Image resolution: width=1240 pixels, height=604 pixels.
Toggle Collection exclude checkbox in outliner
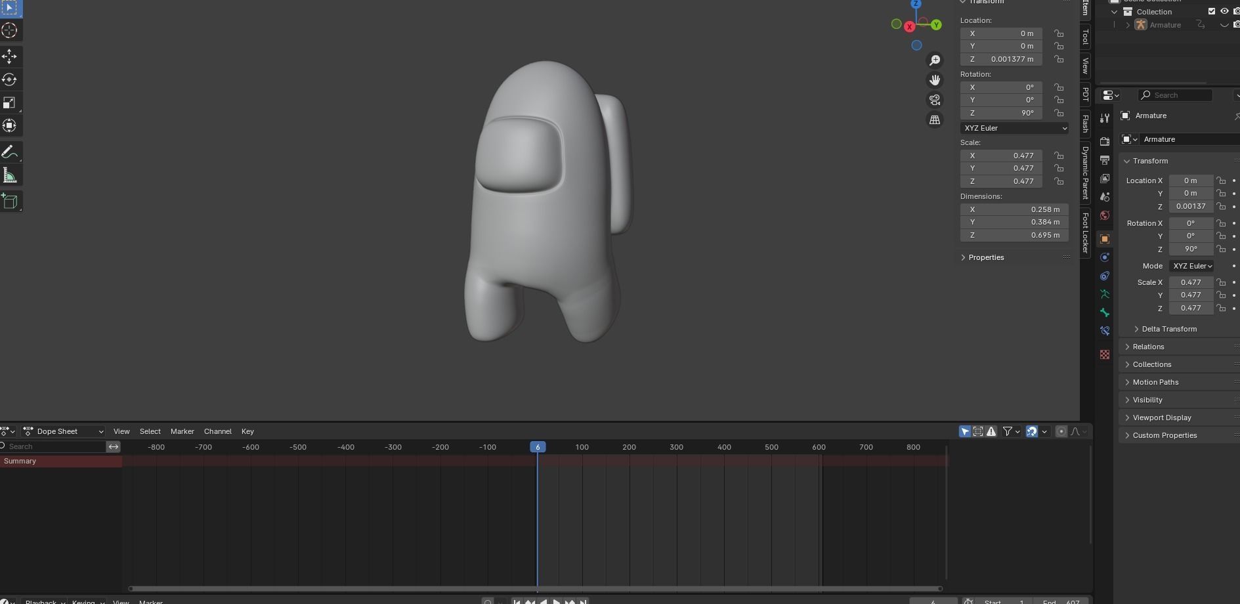tap(1212, 12)
